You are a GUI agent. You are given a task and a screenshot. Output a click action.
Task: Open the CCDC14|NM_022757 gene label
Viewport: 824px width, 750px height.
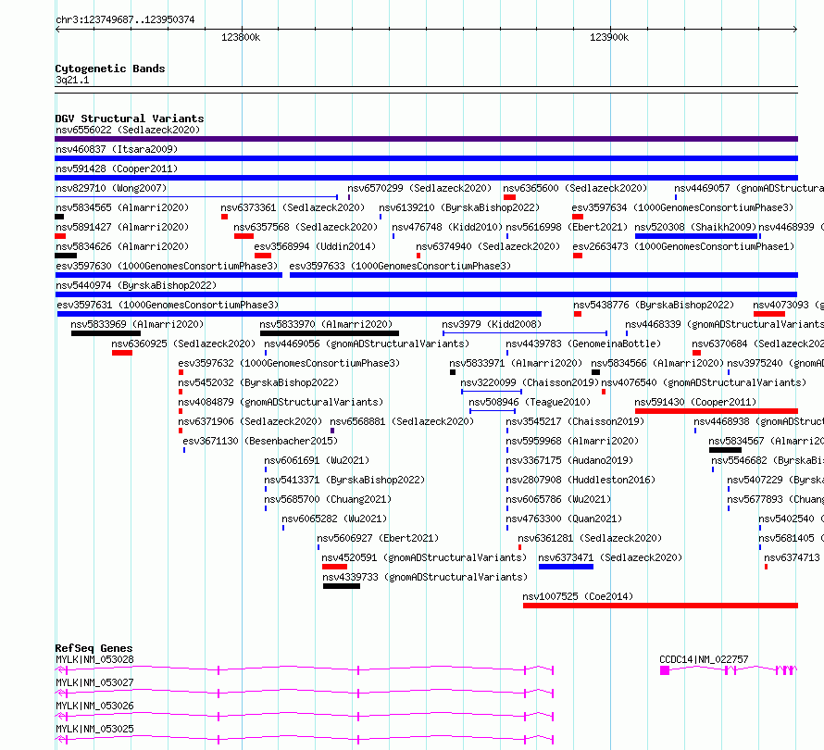point(704,659)
